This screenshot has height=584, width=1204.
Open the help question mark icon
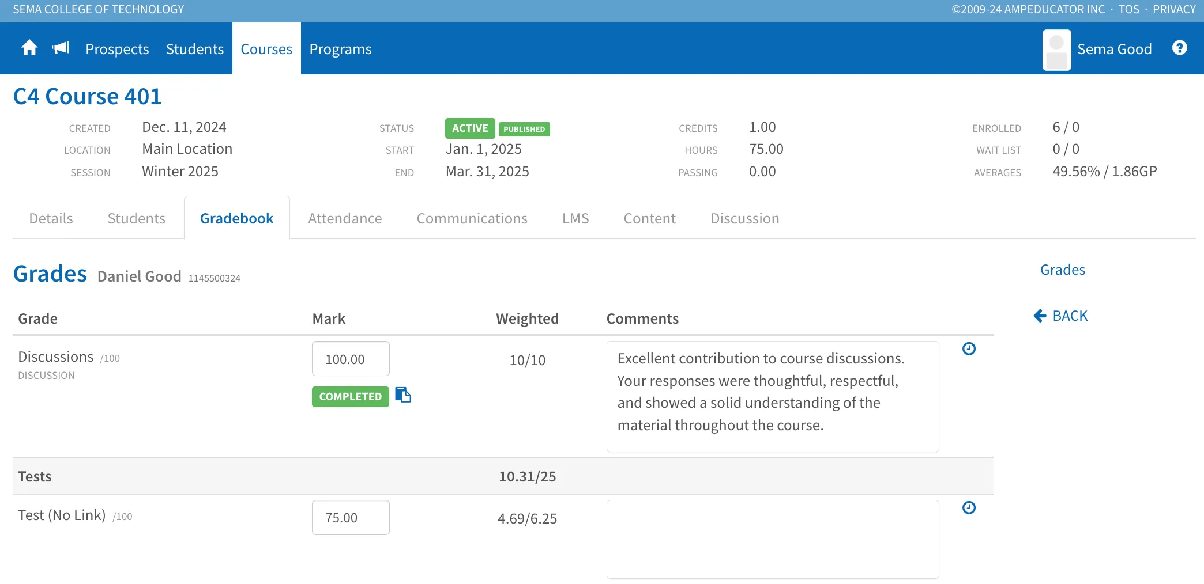pos(1180,48)
